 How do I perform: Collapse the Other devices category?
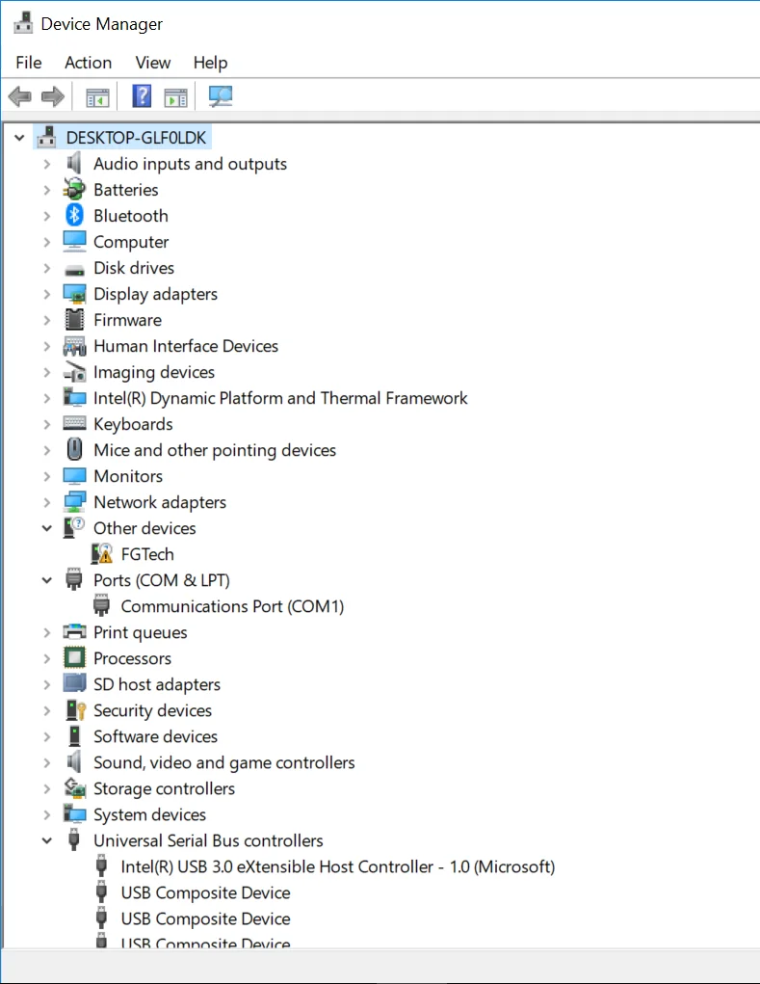47,528
